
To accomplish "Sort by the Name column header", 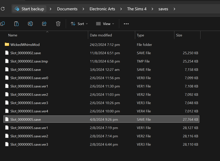I will pos(12,35).
